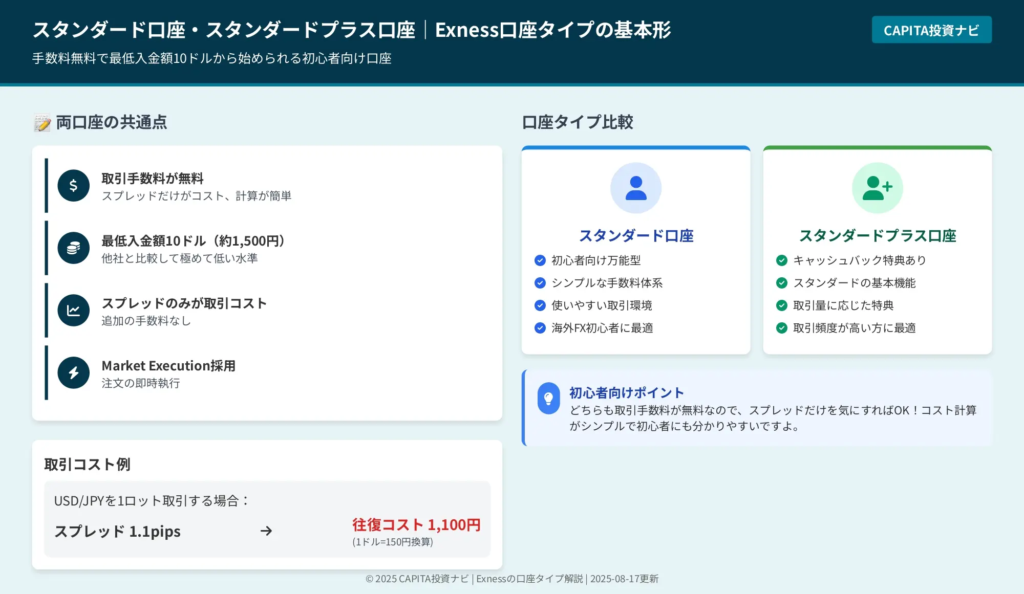Click the footer copyright line © 2025 CAPITA投資ナビ

click(512, 579)
